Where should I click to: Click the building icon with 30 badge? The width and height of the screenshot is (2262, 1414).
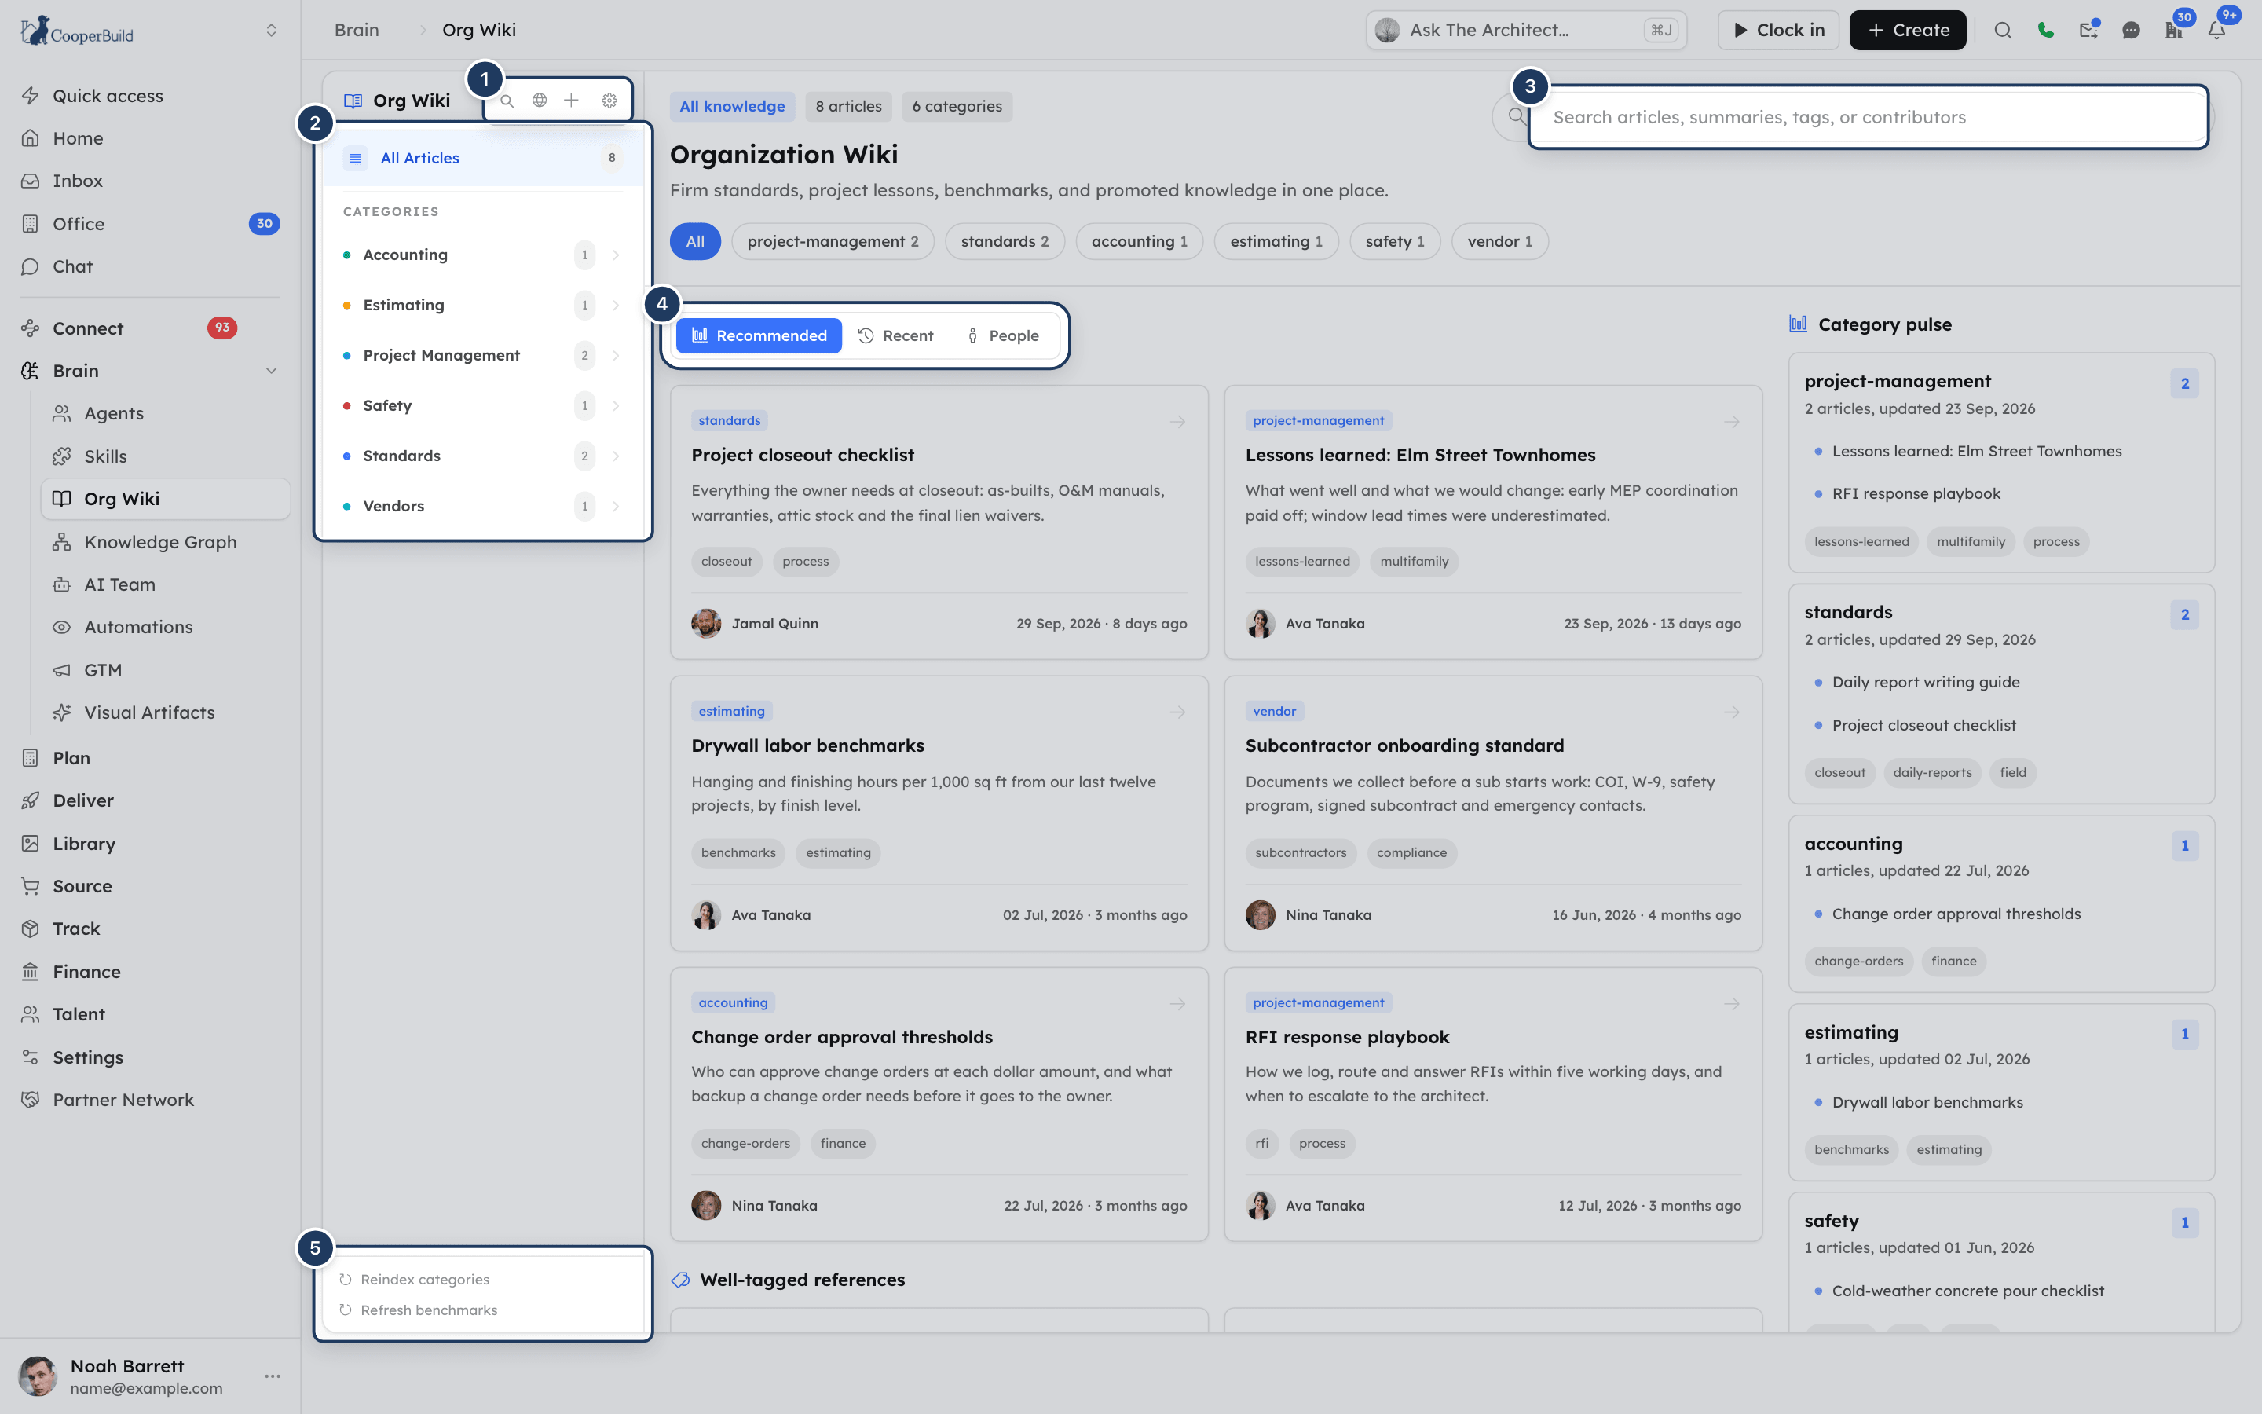pyautogui.click(x=2174, y=30)
